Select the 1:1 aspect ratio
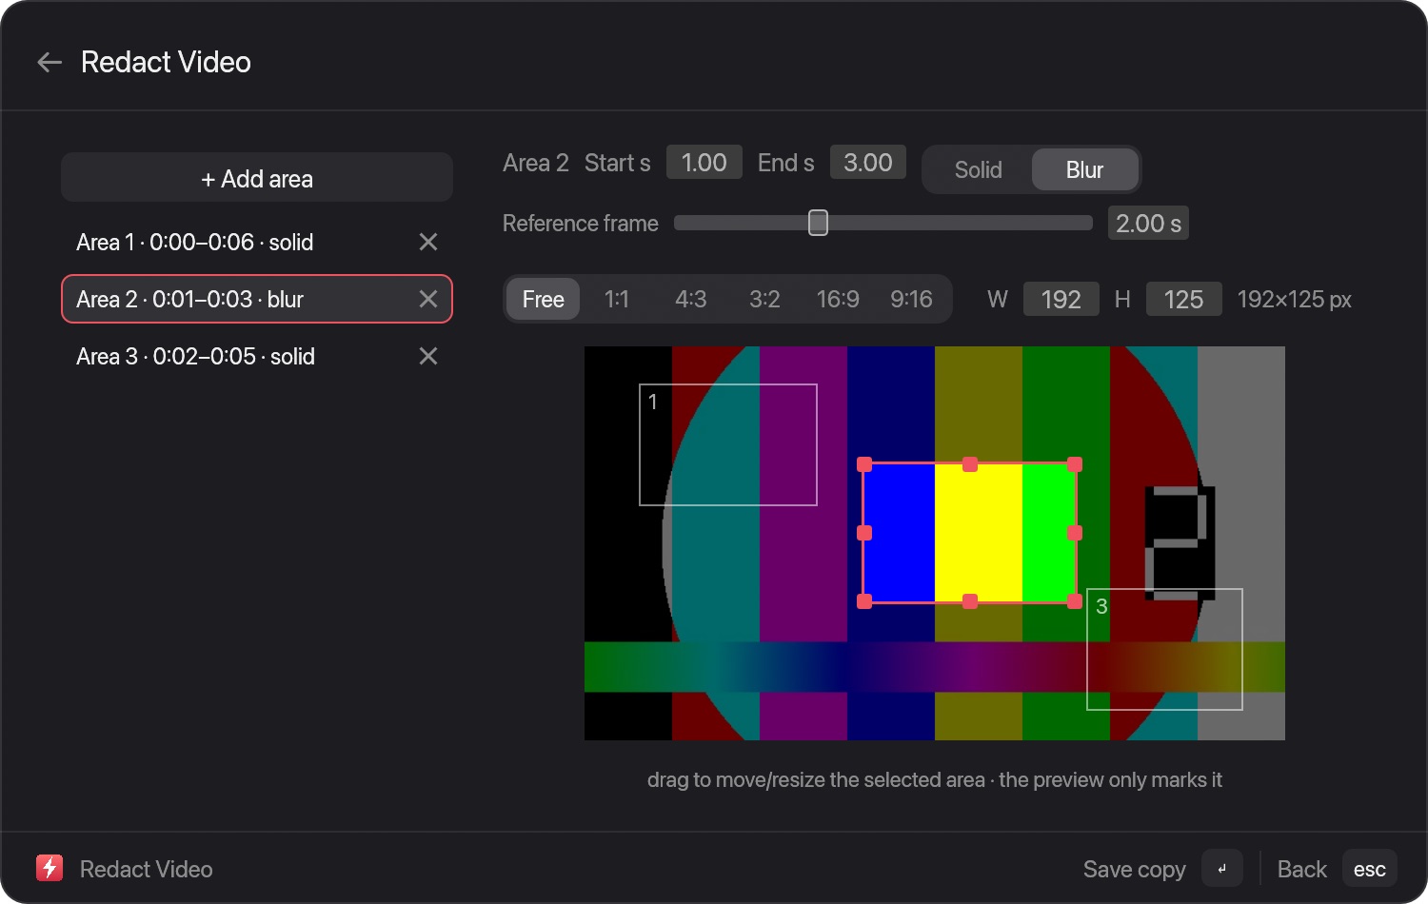This screenshot has height=904, width=1428. point(617,299)
